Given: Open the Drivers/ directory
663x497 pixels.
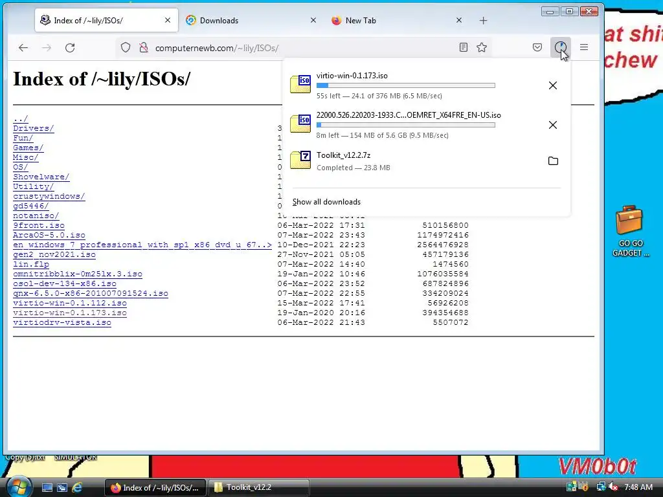Looking at the screenshot, I should click(34, 129).
